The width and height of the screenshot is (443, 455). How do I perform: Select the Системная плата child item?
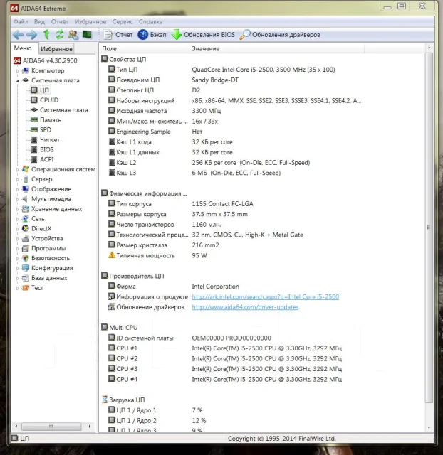[x=59, y=110]
